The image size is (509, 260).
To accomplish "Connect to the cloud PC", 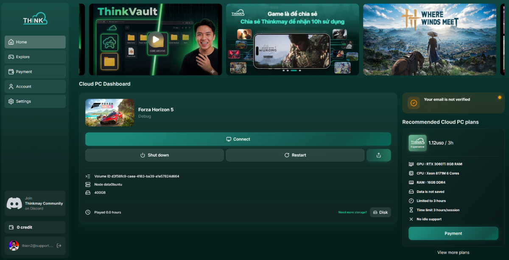I will [x=238, y=139].
